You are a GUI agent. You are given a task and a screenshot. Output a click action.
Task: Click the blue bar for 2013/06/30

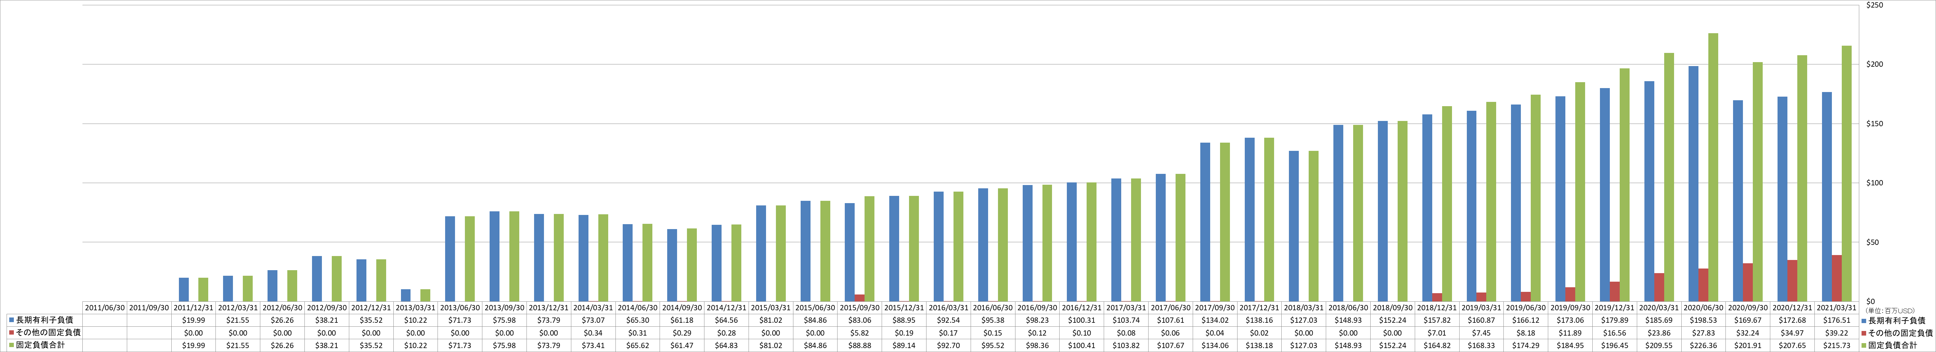(x=449, y=258)
